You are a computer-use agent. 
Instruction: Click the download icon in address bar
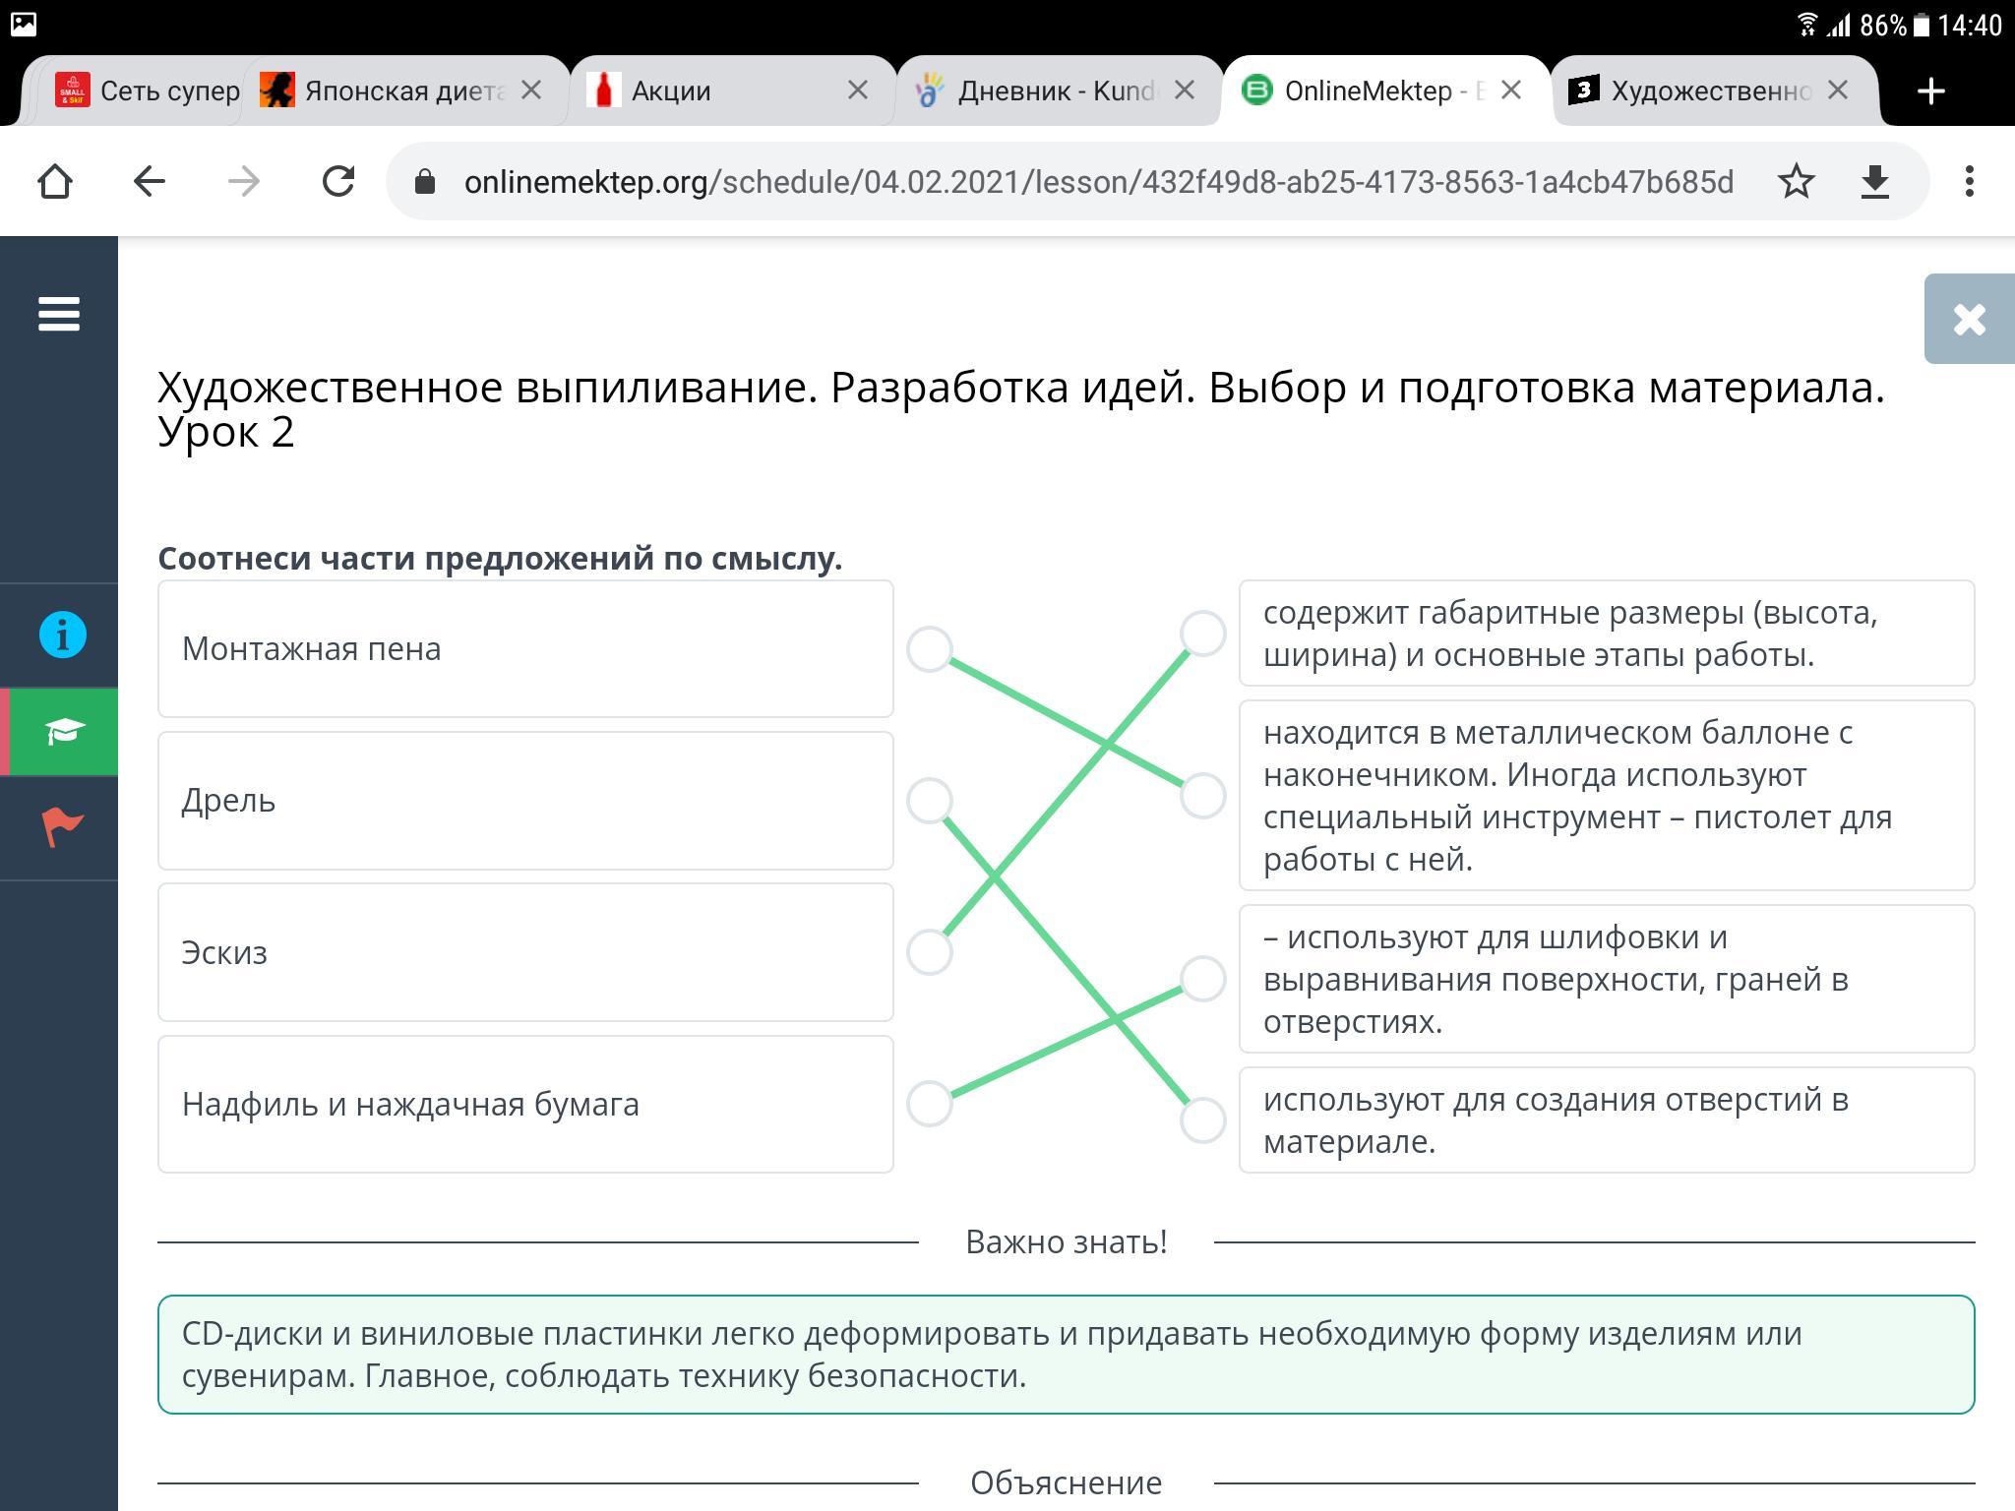(1875, 181)
